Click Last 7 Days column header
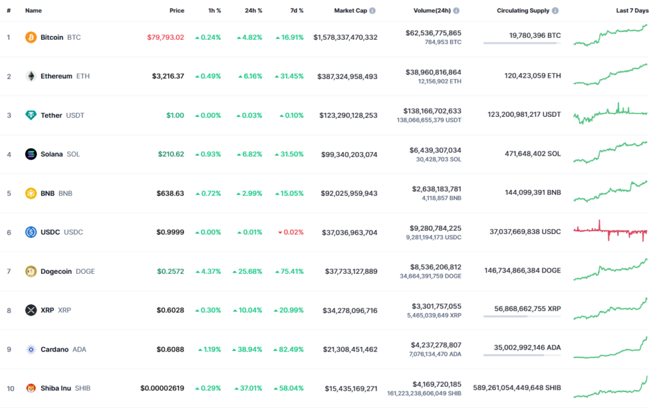The image size is (657, 408). click(632, 10)
